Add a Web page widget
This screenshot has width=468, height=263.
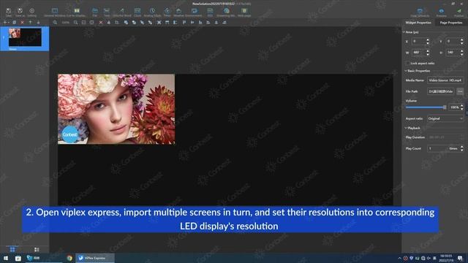[244, 12]
